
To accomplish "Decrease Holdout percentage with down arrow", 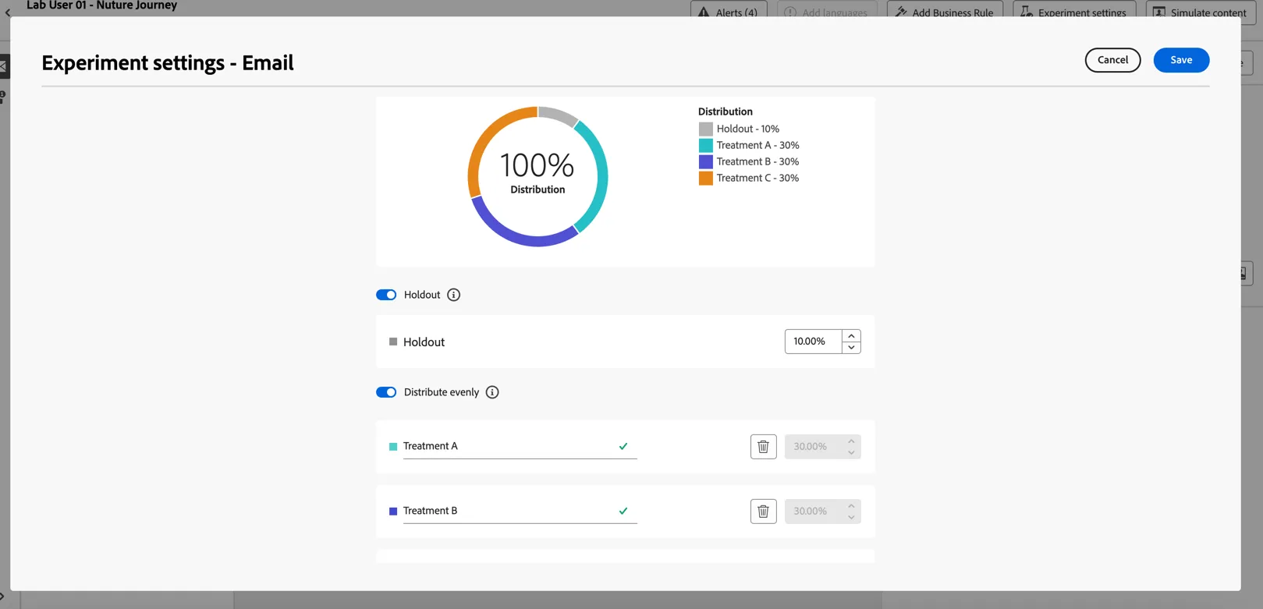I will [x=851, y=348].
